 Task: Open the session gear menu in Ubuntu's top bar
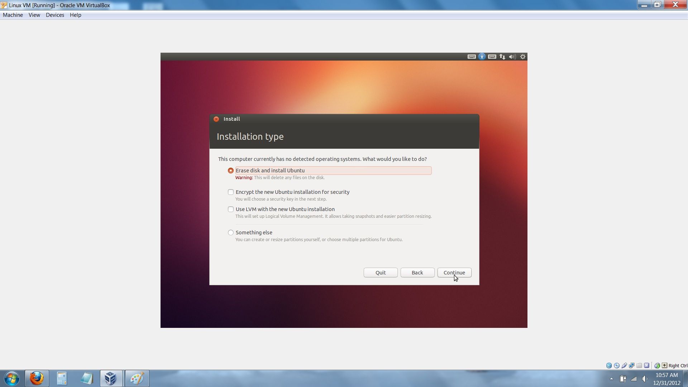[x=522, y=57]
